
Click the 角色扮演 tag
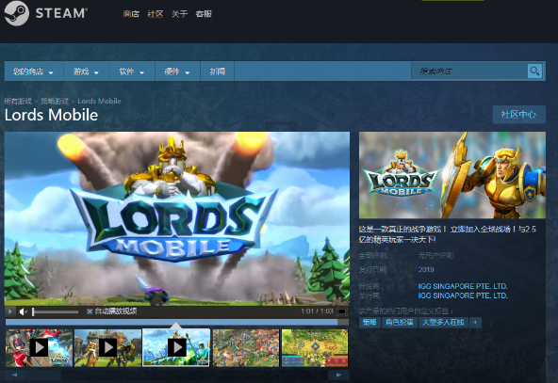pos(399,323)
